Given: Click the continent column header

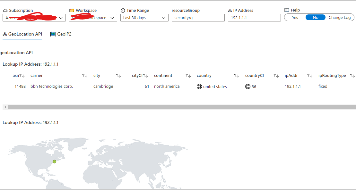Looking at the screenshot, I should [x=163, y=76].
